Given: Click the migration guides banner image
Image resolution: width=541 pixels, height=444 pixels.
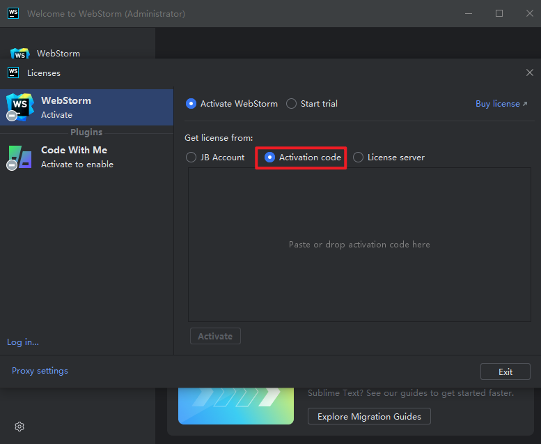Looking at the screenshot, I should click(236, 406).
